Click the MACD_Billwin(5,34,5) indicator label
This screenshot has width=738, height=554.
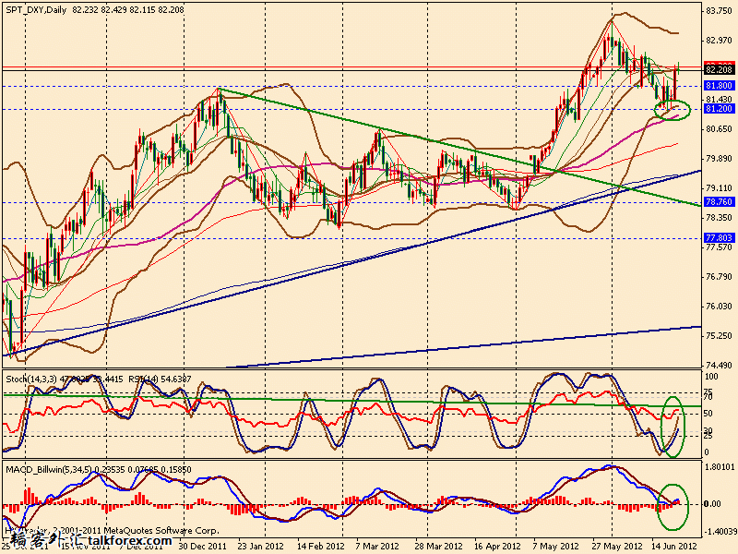(x=49, y=469)
